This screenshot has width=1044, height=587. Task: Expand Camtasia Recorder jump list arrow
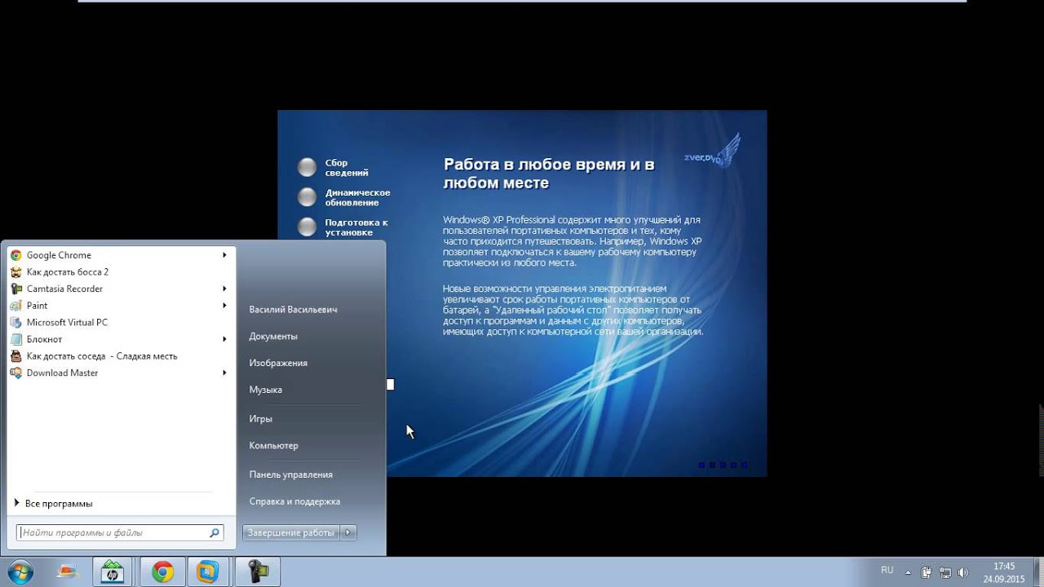pos(224,289)
